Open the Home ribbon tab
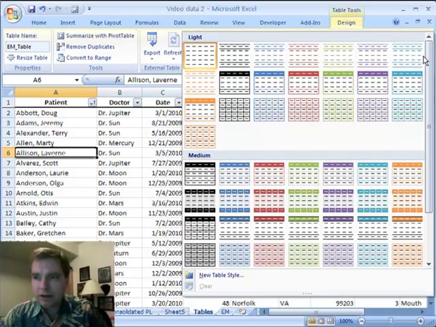The height and width of the screenshot is (327, 436). point(39,23)
